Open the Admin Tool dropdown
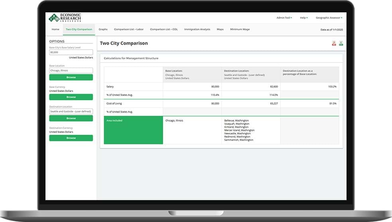The width and height of the screenshot is (392, 222). click(284, 18)
